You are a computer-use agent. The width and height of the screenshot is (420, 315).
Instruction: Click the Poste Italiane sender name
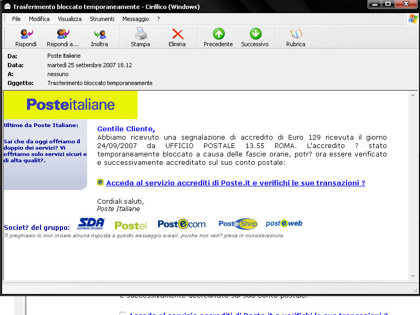tap(64, 56)
